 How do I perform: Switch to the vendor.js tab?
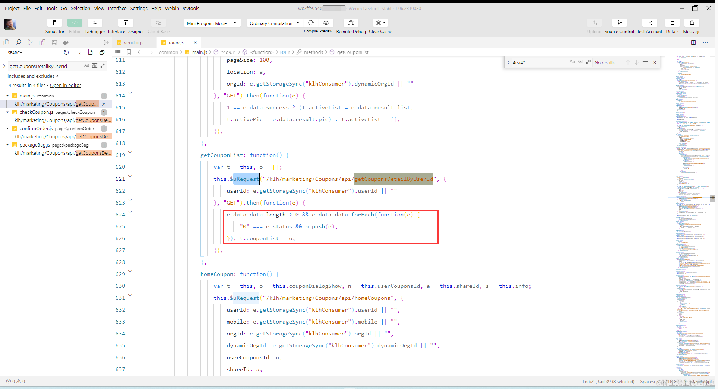[134, 42]
